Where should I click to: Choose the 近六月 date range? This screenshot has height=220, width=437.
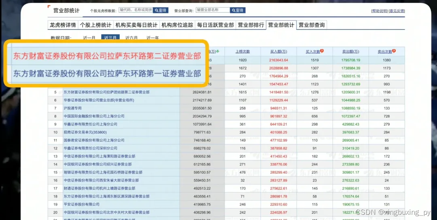pos(132,38)
